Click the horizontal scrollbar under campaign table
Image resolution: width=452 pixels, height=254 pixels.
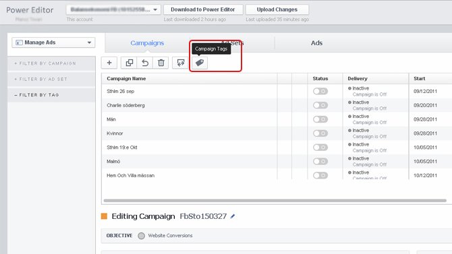click(275, 200)
